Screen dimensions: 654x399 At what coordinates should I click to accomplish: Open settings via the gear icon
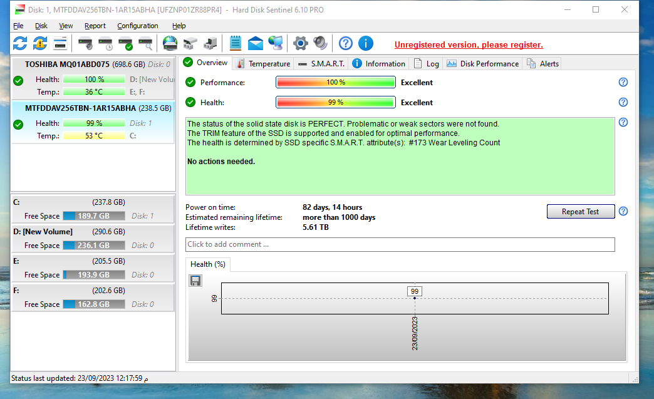coord(300,43)
